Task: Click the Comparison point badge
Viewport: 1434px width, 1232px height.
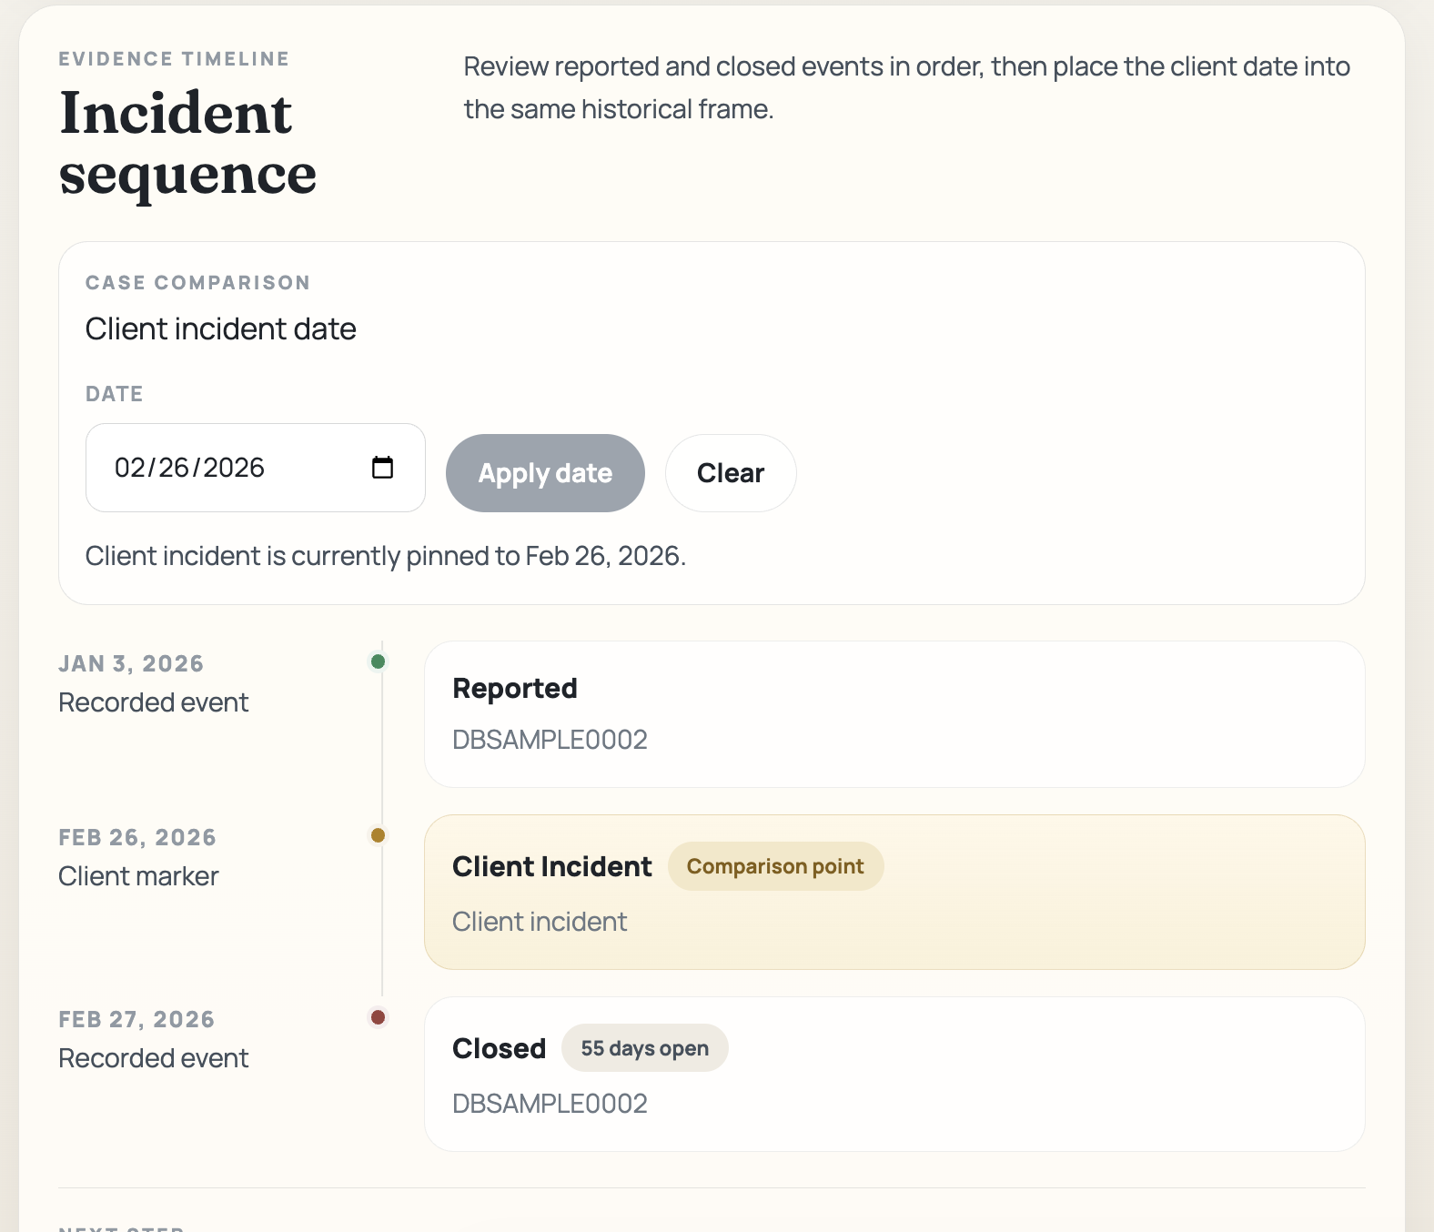Action: point(775,867)
